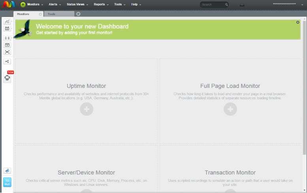
Task: Click the rocket icon in the sidebar
Action: pos(7,171)
